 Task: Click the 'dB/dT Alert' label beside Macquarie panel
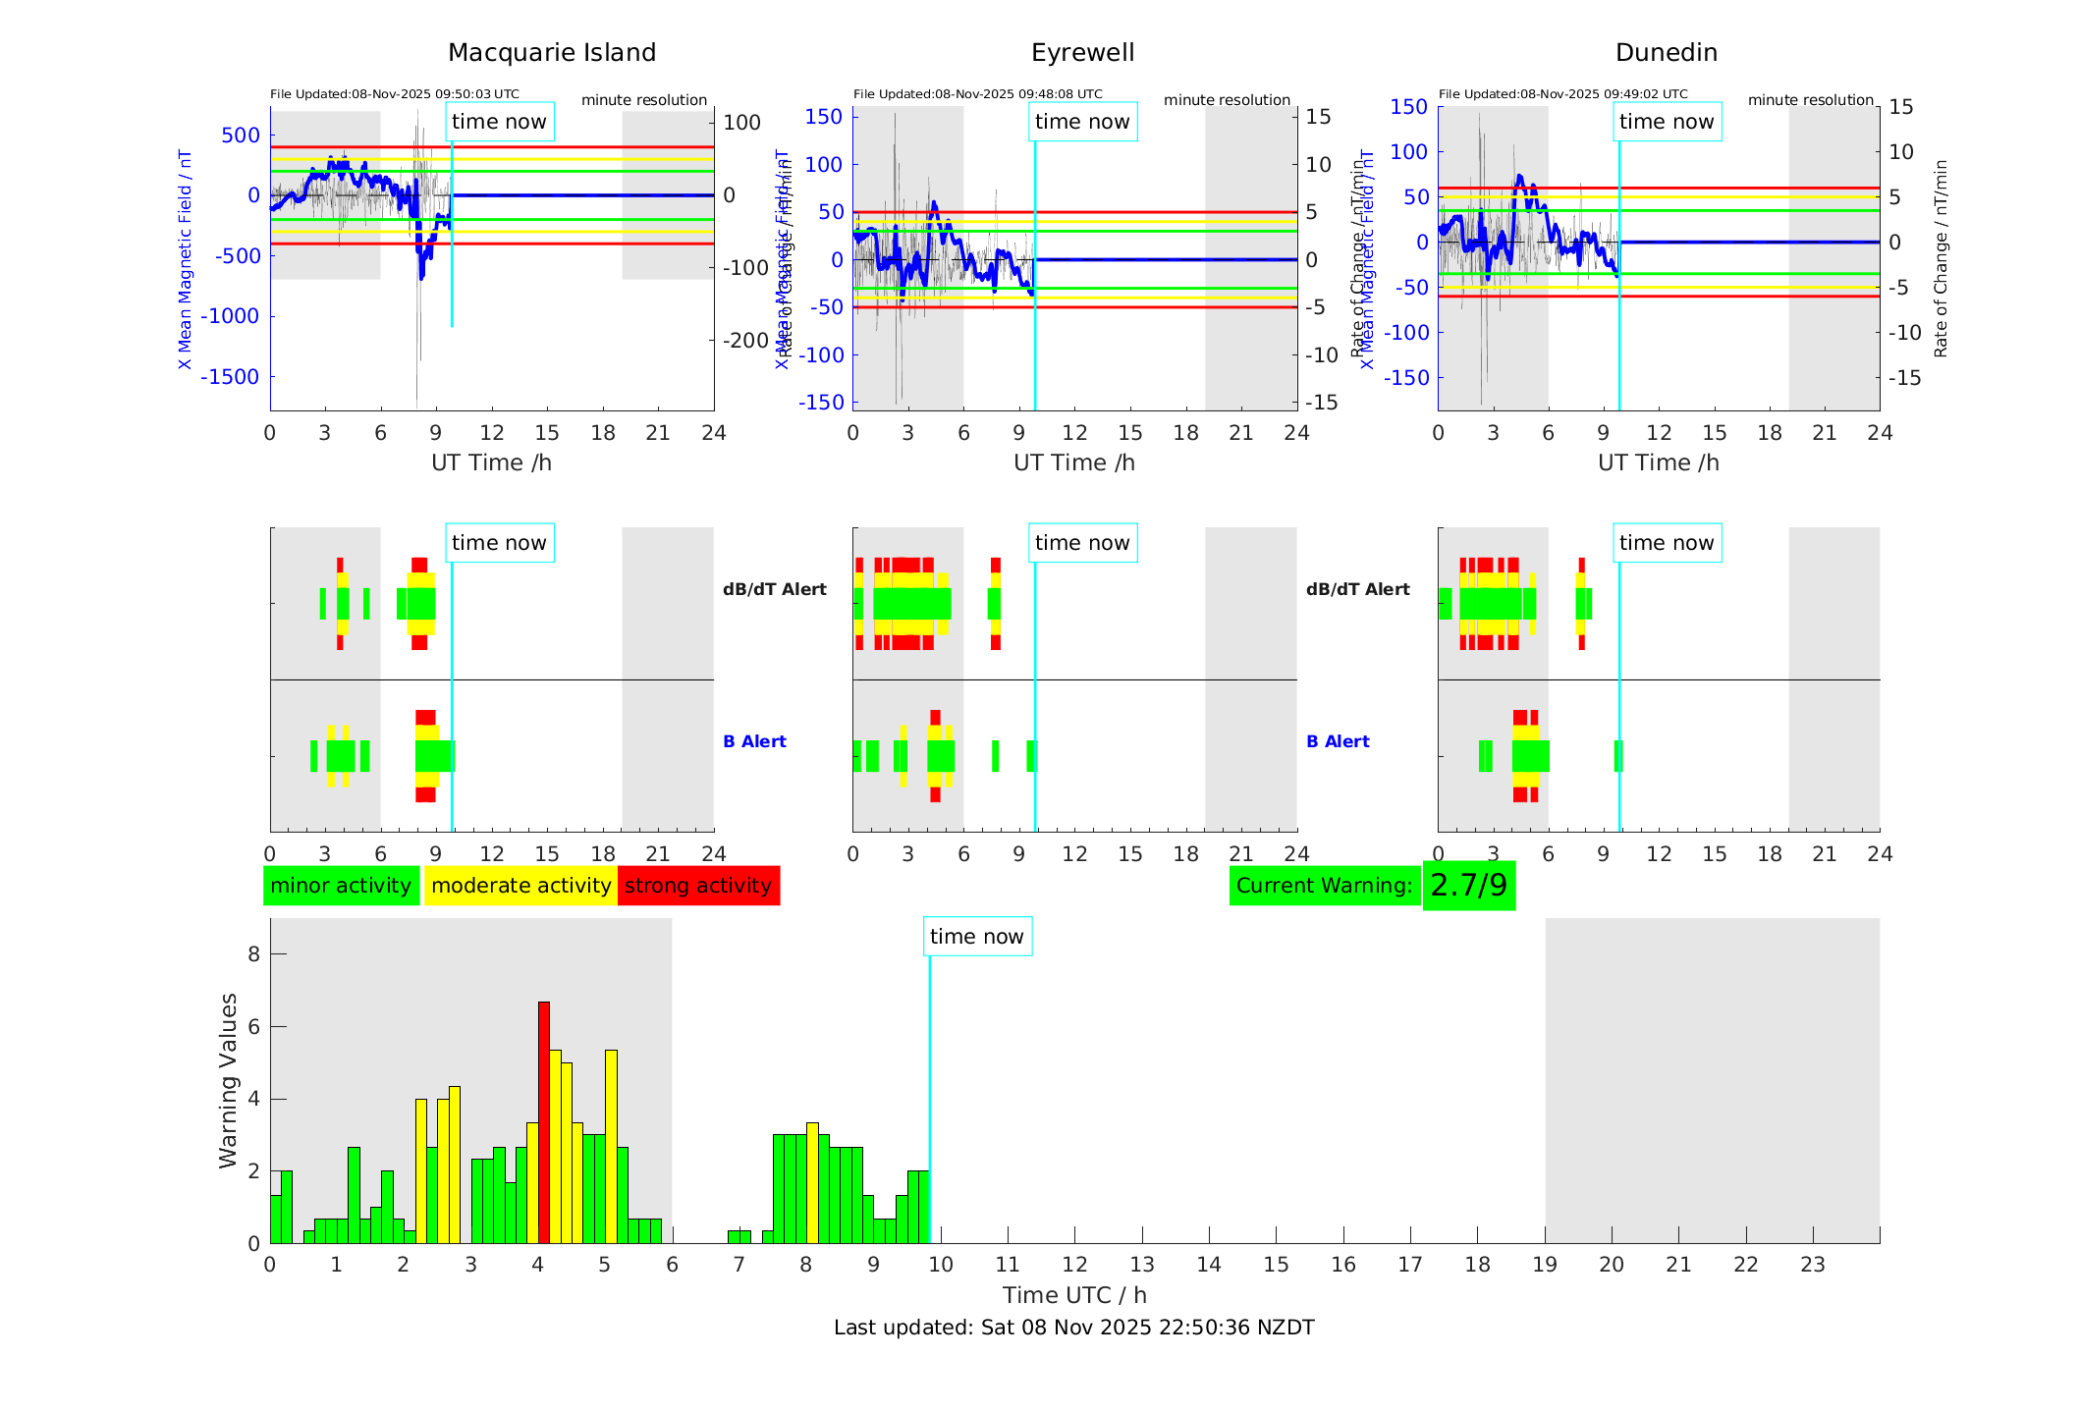(x=774, y=589)
